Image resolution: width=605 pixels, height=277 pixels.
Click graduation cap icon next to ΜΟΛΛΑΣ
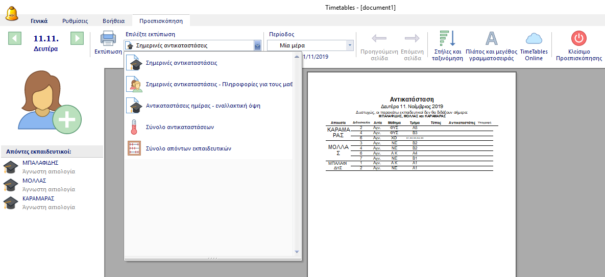(x=10, y=185)
